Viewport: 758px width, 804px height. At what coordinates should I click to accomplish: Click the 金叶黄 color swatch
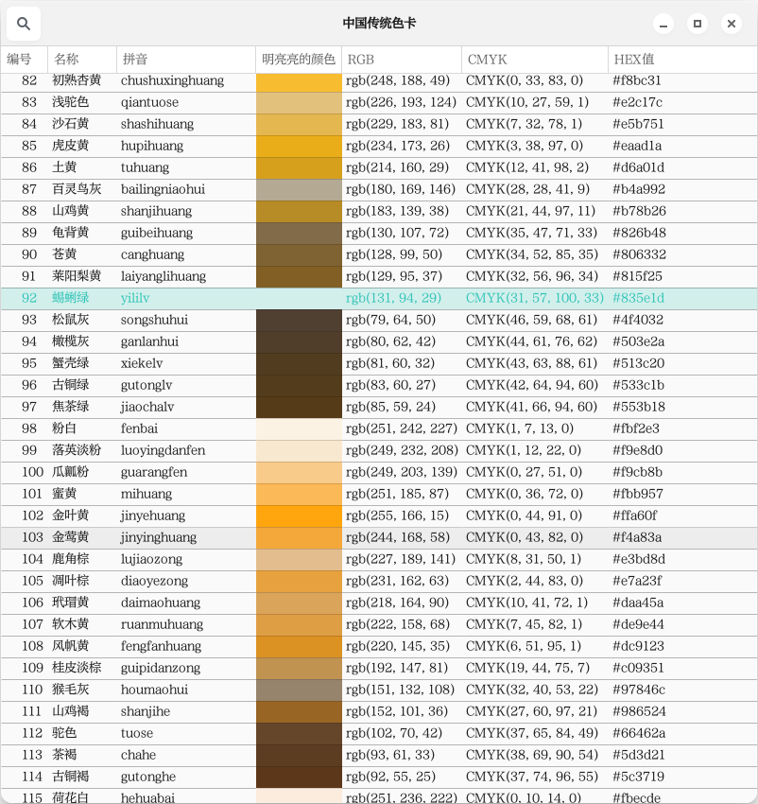coord(299,516)
